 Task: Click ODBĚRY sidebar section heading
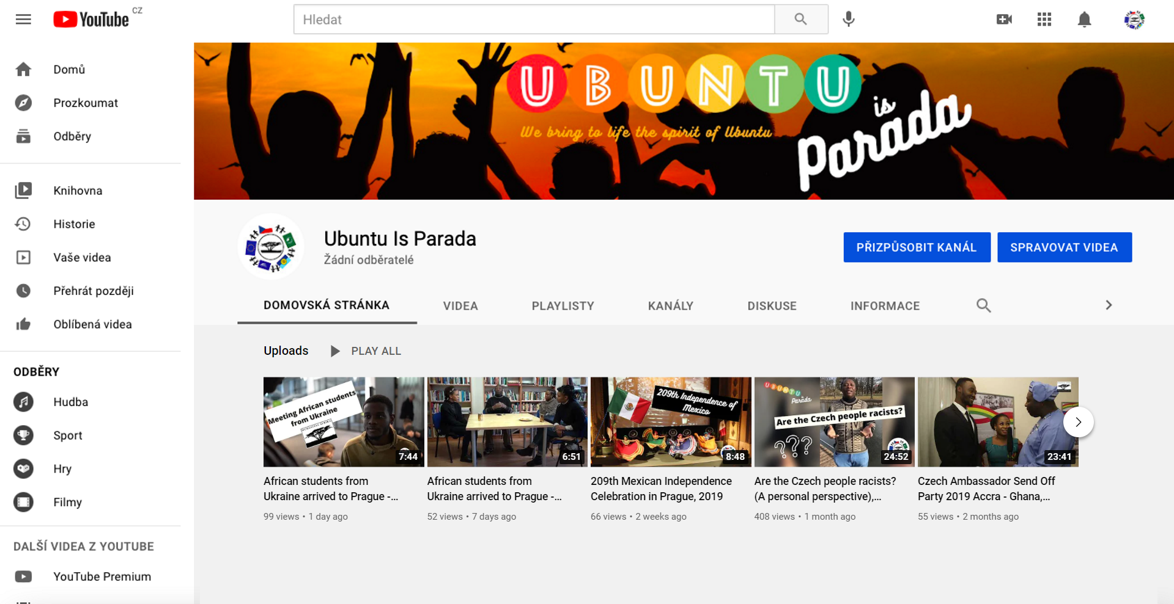click(37, 372)
